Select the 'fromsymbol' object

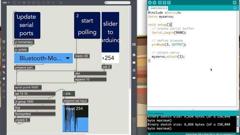35,114
